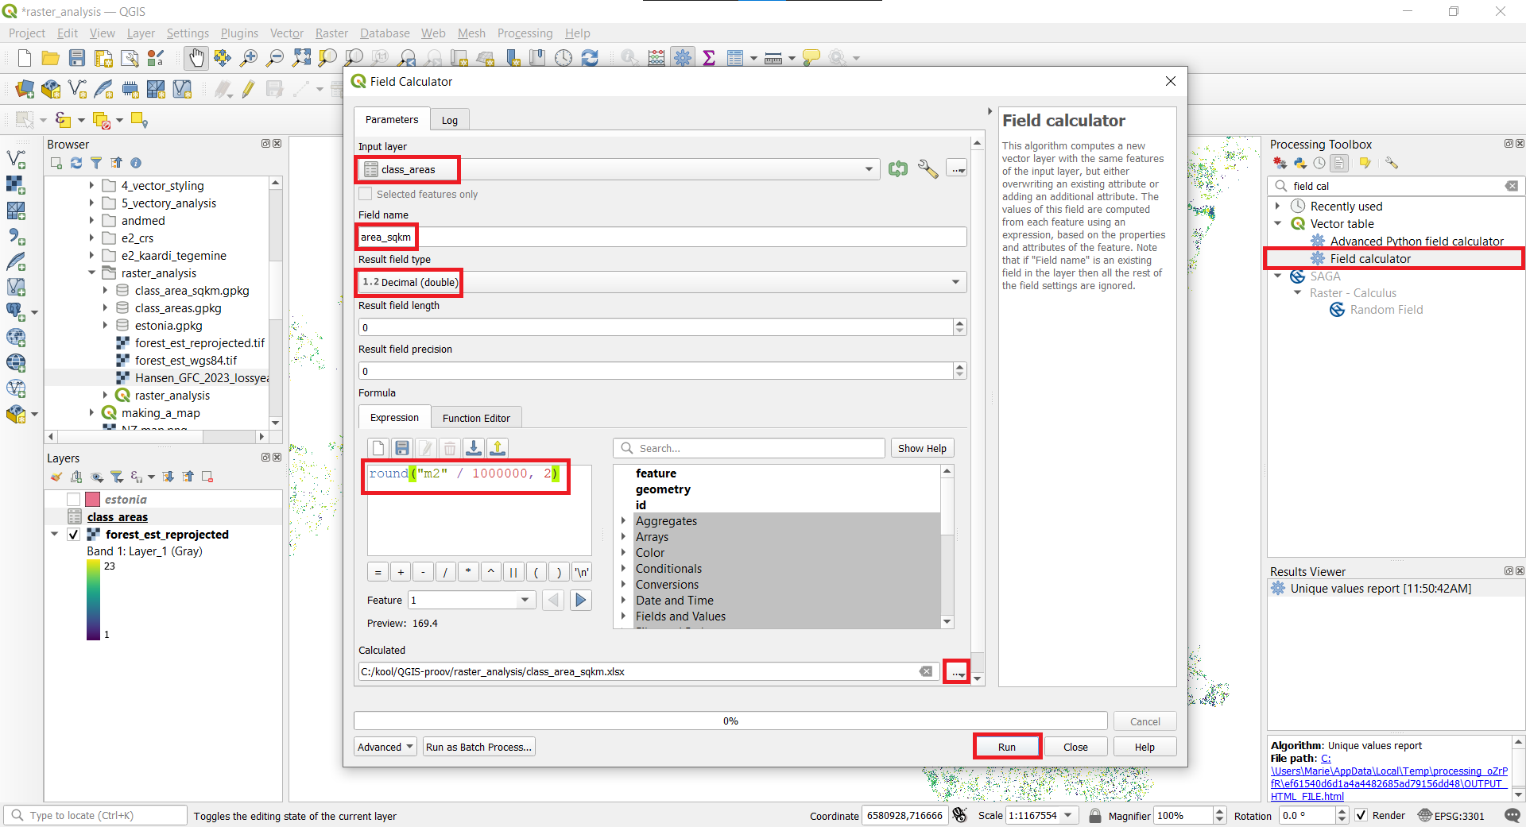Click the Zoom Out magnifier tool

275,58
